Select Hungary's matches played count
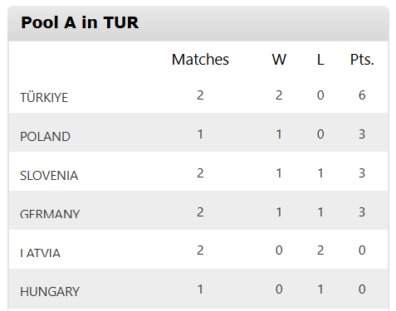The image size is (396, 311). point(200,289)
